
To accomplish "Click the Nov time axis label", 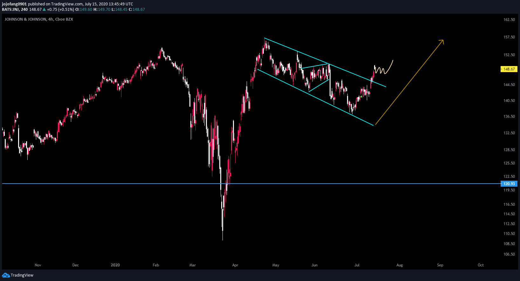I will (x=38, y=265).
